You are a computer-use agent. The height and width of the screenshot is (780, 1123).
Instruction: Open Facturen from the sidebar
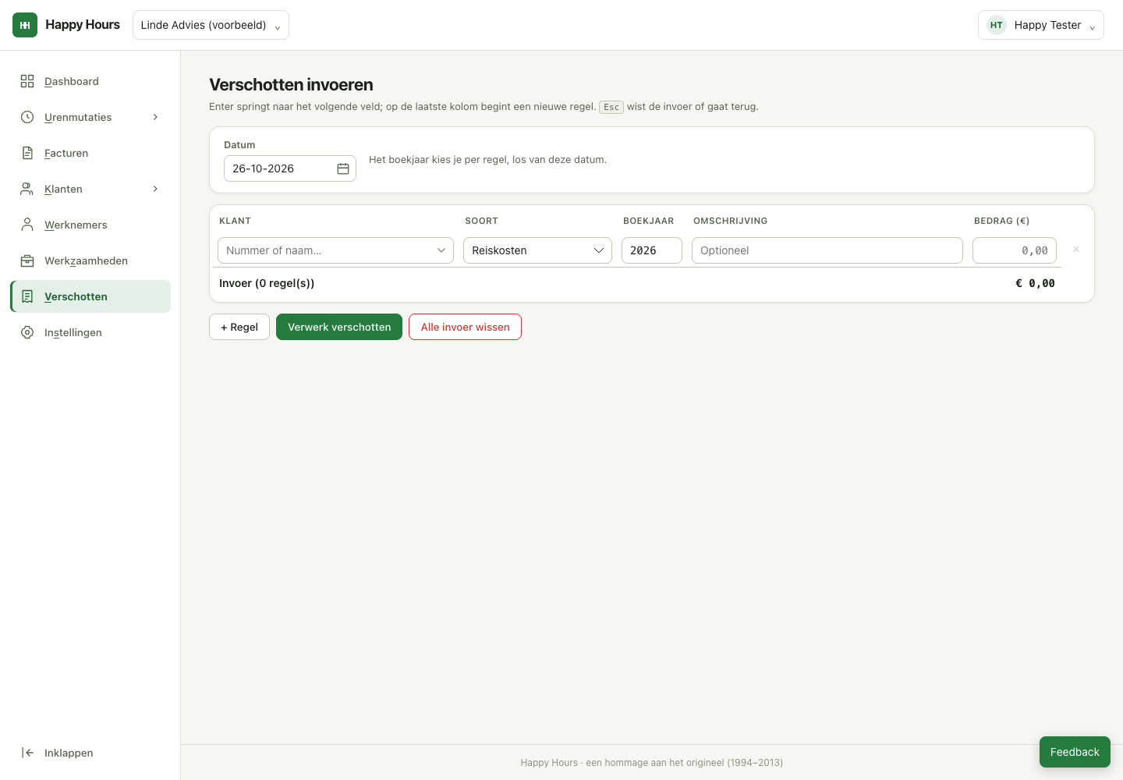point(90,153)
